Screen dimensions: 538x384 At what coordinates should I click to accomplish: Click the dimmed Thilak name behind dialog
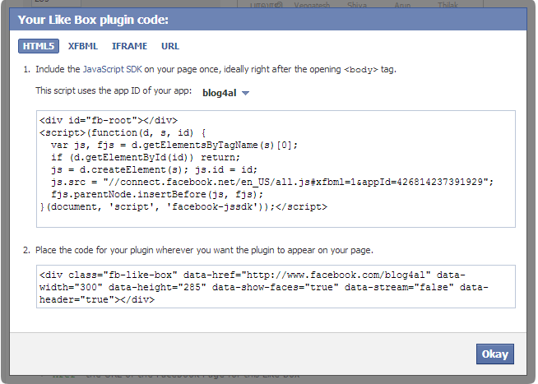tap(448, 5)
